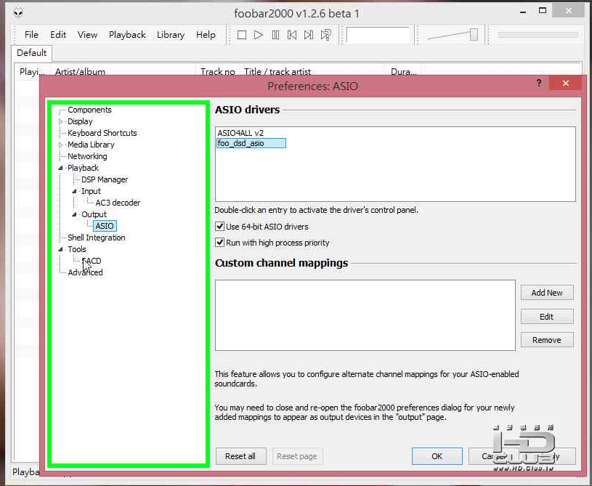Click the question mark help button in Preferences
The height and width of the screenshot is (486, 592).
[x=539, y=83]
